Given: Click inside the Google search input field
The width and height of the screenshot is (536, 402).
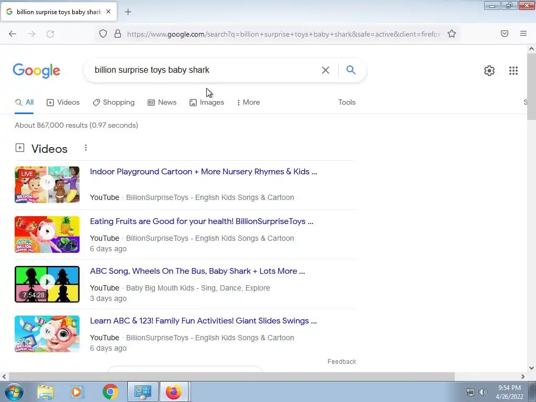Looking at the screenshot, I should coord(205,70).
